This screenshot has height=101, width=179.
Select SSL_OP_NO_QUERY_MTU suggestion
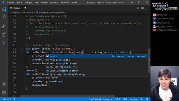[97, 67]
